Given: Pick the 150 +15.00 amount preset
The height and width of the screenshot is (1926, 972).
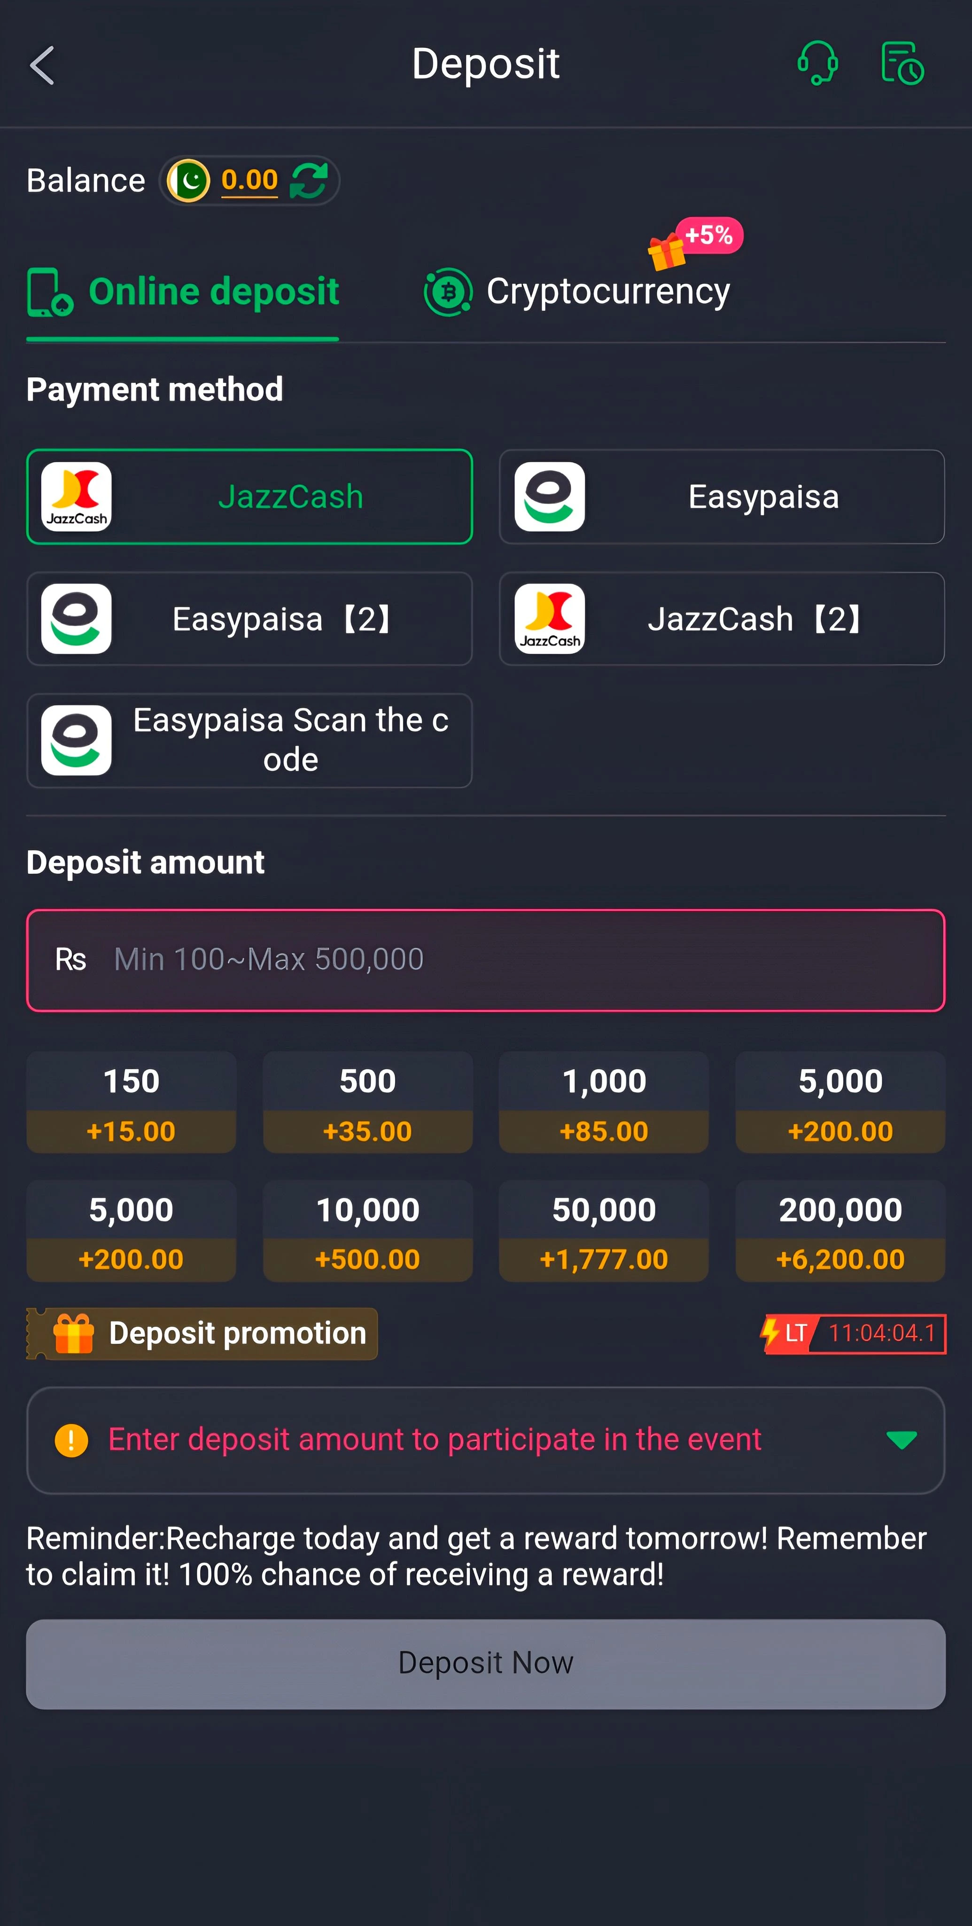Looking at the screenshot, I should coord(132,1102).
